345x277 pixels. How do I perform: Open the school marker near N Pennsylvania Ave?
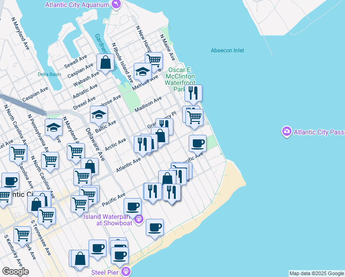(54, 129)
